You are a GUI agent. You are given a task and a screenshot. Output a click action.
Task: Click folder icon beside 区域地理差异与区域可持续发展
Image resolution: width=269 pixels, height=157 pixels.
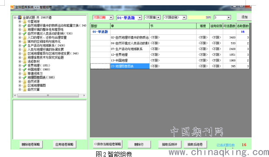[24, 53]
